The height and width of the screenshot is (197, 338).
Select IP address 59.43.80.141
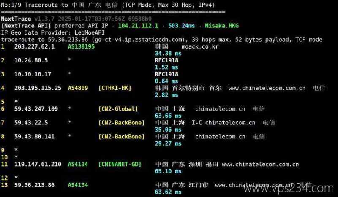click(x=34, y=137)
